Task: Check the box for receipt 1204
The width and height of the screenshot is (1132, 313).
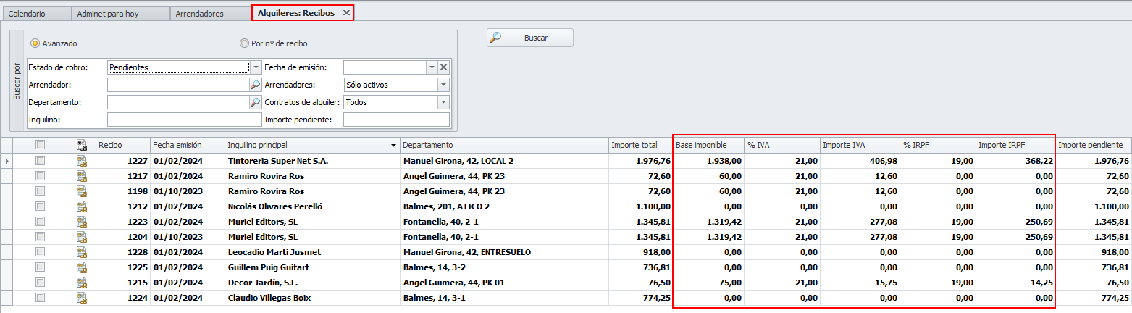Action: tap(41, 236)
